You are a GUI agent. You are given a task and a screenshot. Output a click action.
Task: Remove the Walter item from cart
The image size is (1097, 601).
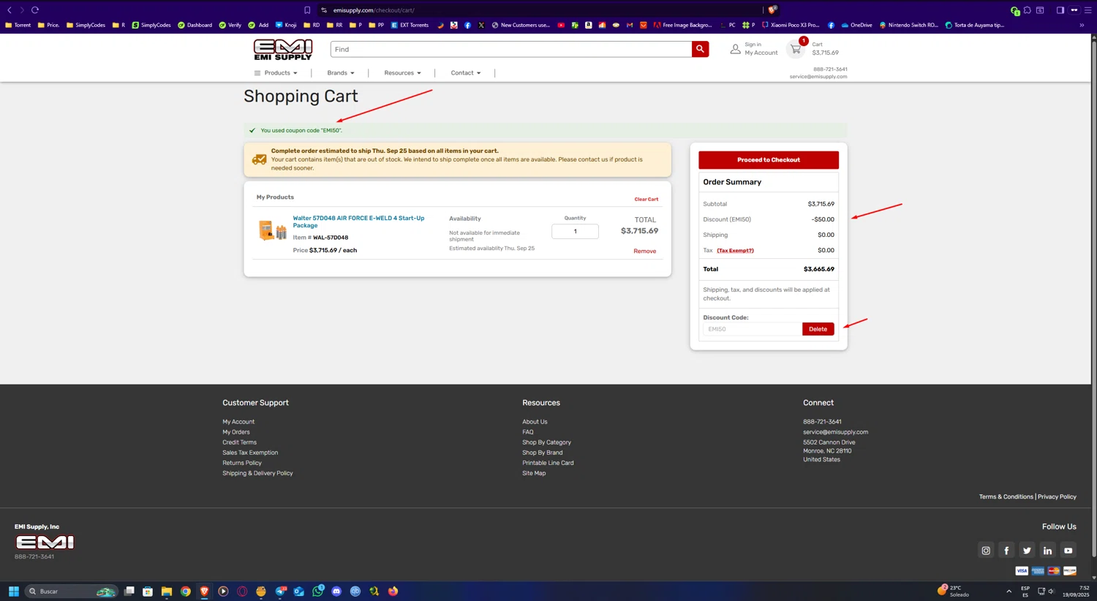644,251
